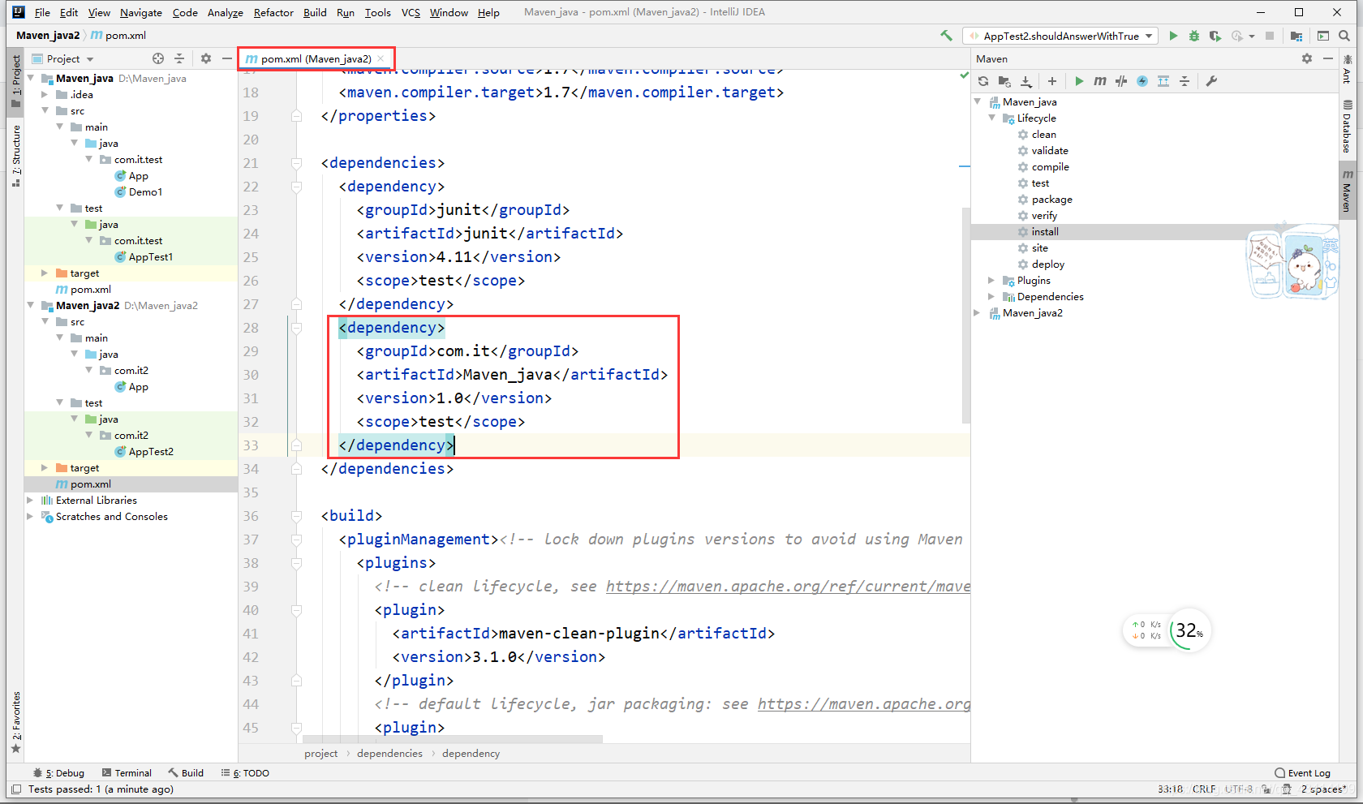This screenshot has width=1363, height=804.
Task: Open the File menu
Action: (x=42, y=12)
